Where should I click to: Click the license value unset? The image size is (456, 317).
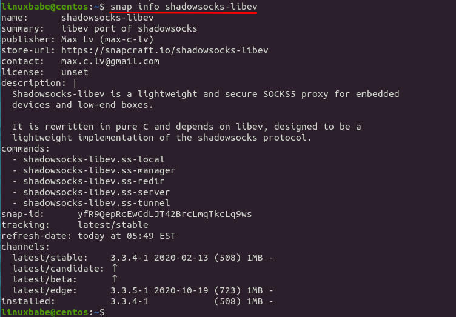point(75,72)
